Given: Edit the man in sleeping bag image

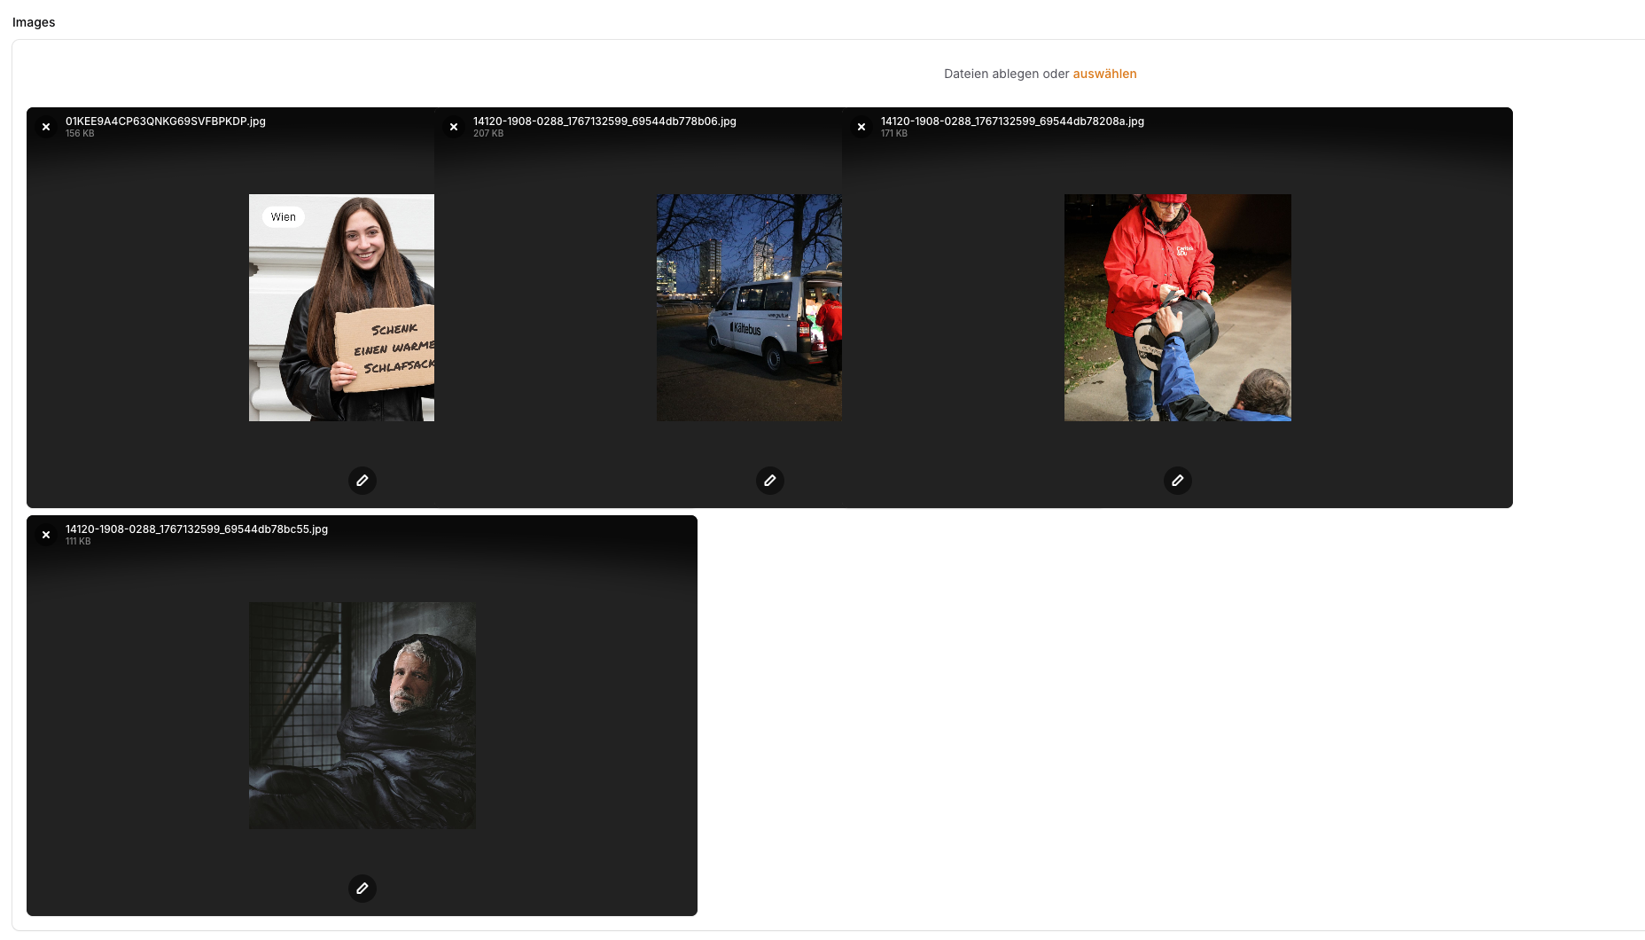Looking at the screenshot, I should coord(363,889).
